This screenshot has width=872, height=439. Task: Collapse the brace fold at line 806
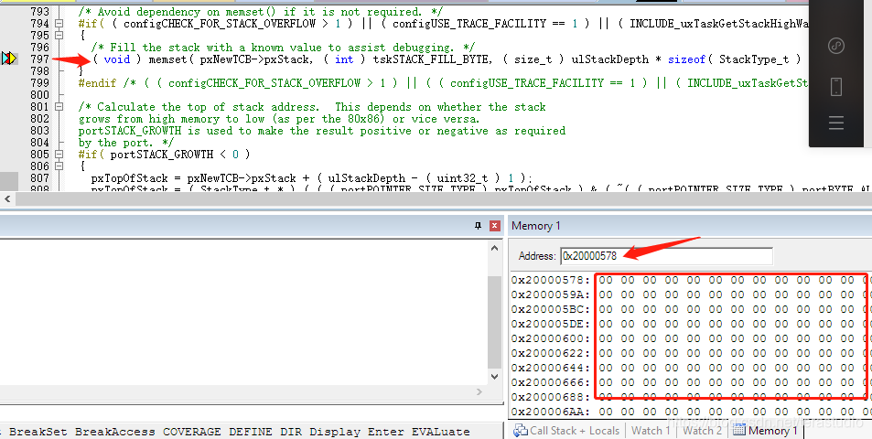pyautogui.click(x=59, y=166)
